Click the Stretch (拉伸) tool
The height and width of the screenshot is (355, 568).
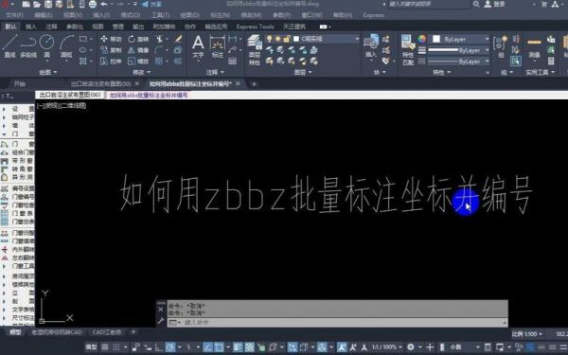[111, 62]
